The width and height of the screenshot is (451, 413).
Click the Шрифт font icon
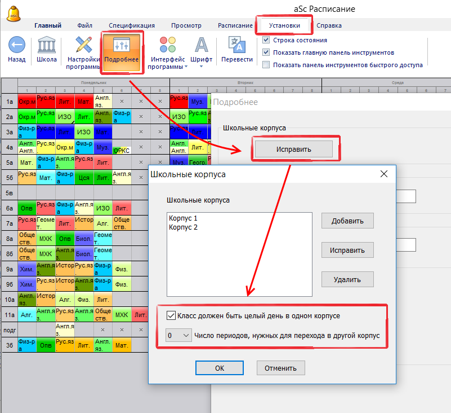click(x=201, y=45)
